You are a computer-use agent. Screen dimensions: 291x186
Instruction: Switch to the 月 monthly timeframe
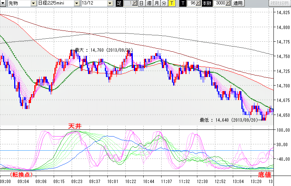pyautogui.click(x=156, y=3)
